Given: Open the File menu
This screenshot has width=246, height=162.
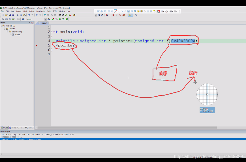Looking at the screenshot, I should point(2,11).
